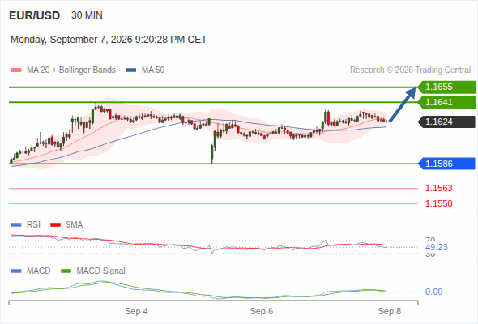Click the blue MA 50 legend swatch
Viewport: 478px width, 324px height.
[131, 70]
